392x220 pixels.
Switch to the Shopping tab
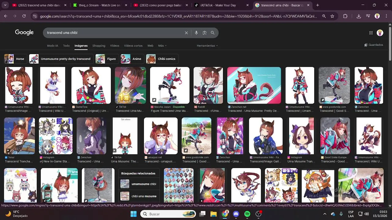[x=99, y=46]
